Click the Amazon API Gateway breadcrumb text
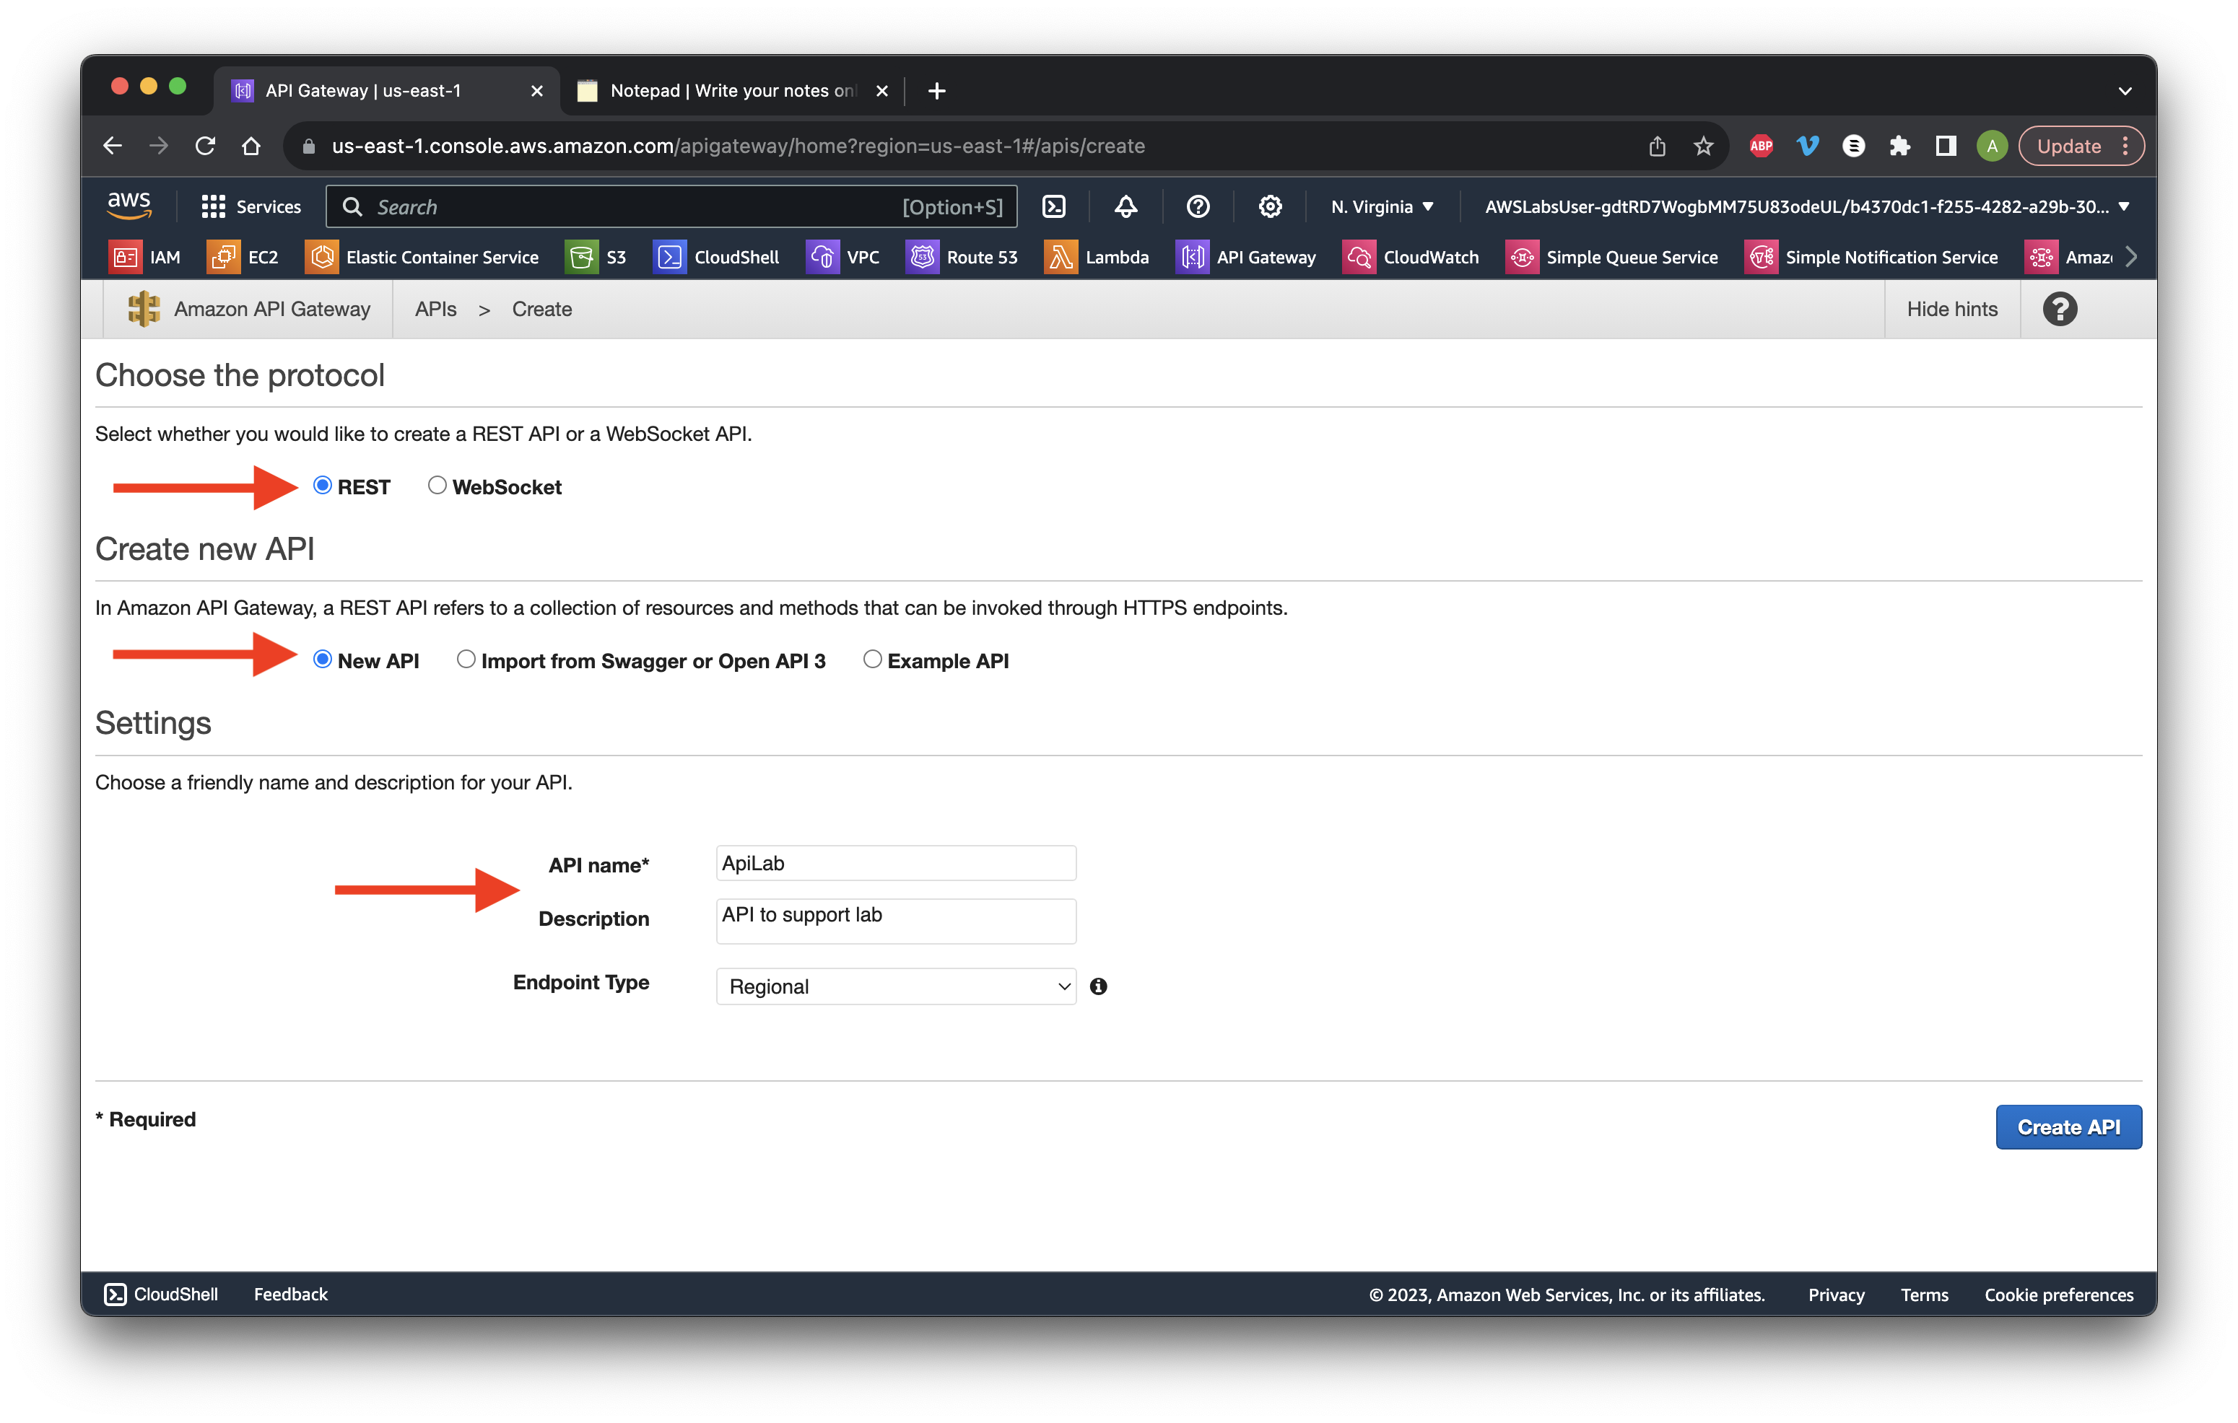The image size is (2238, 1423). point(272,310)
